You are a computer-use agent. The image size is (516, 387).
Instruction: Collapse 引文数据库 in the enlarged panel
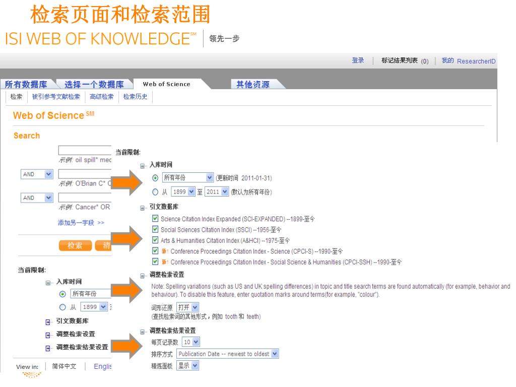point(143,208)
